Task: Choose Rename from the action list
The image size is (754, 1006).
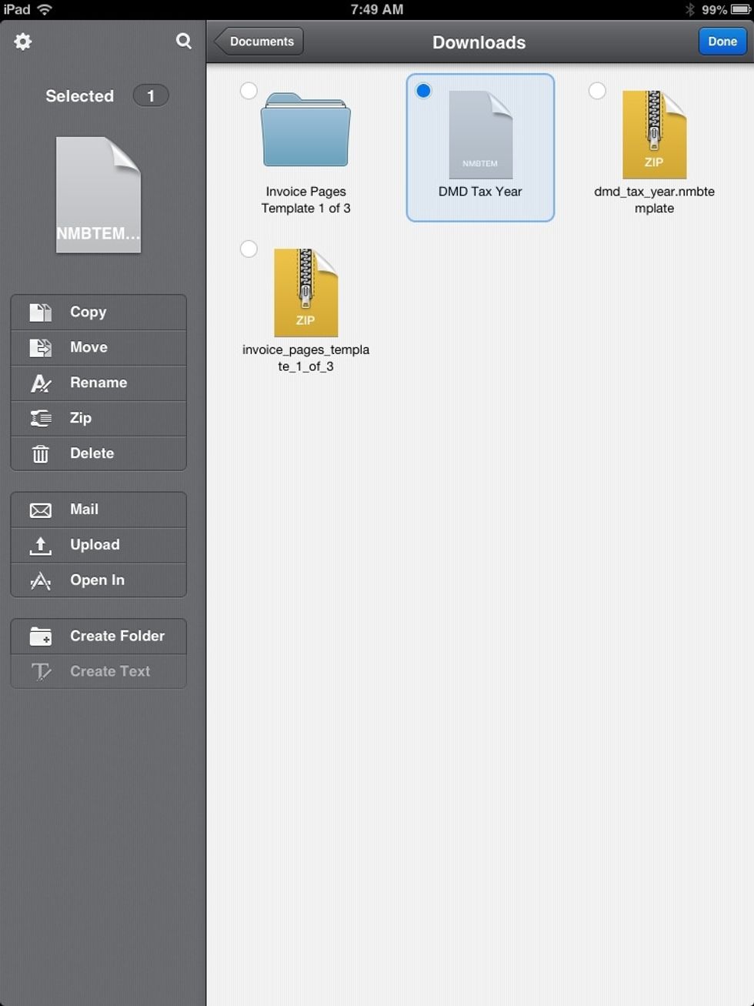Action: tap(98, 383)
